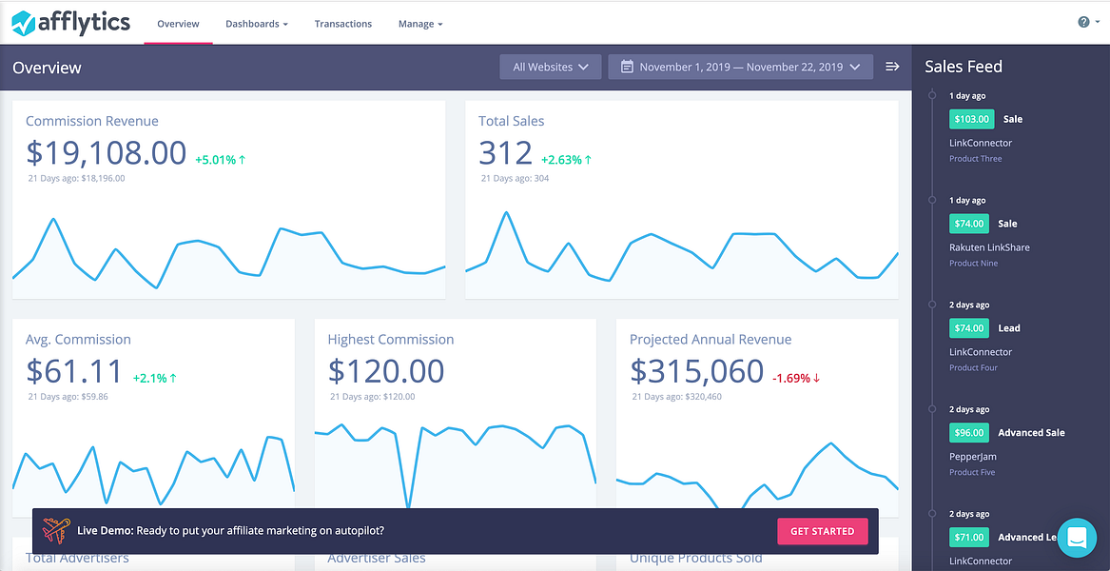The image size is (1110, 571).
Task: Open the Product Three link
Action: (976, 159)
